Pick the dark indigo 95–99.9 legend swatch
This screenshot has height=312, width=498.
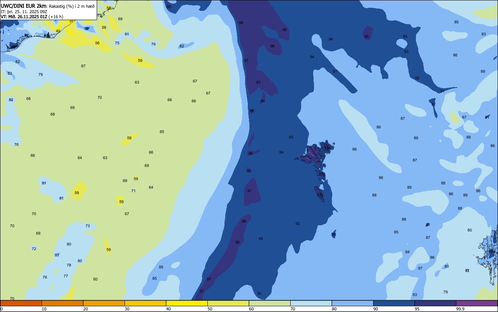435,303
